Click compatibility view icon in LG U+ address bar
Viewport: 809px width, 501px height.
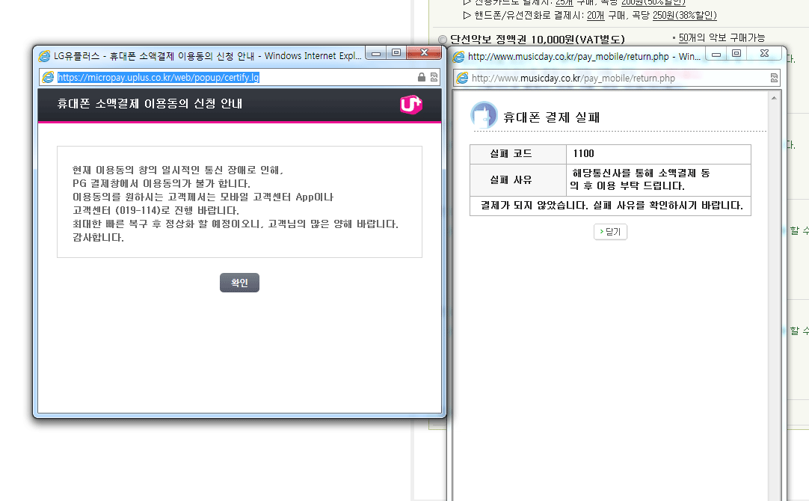click(x=434, y=78)
